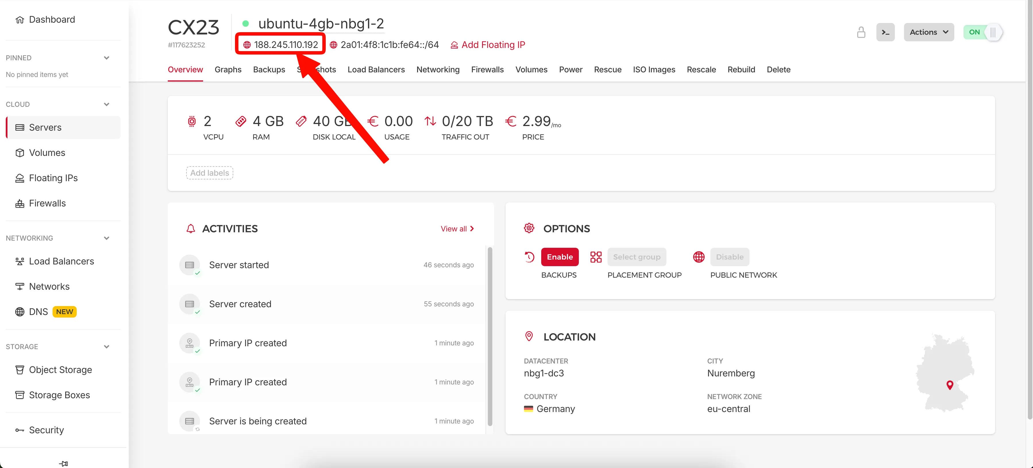Open DNS with the NEW badge
The image size is (1033, 468).
point(38,311)
